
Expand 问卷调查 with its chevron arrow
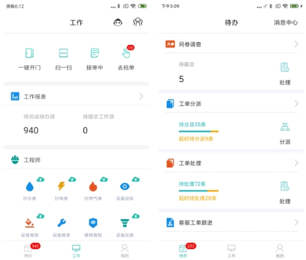[x=297, y=44]
